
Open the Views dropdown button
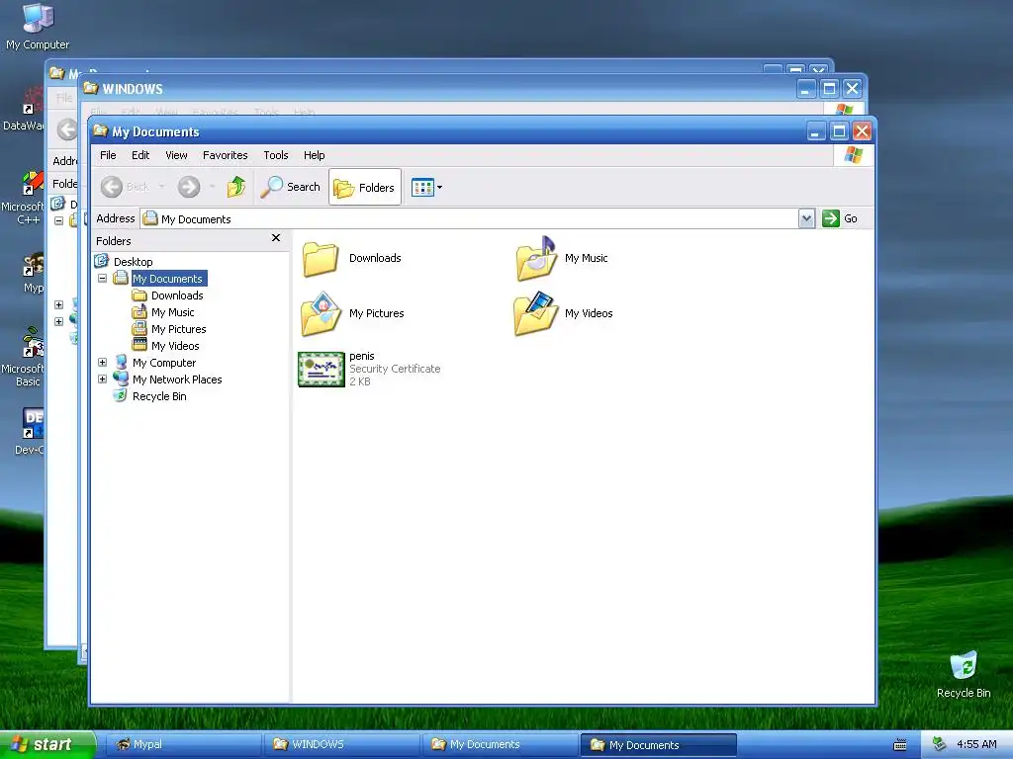click(x=427, y=187)
